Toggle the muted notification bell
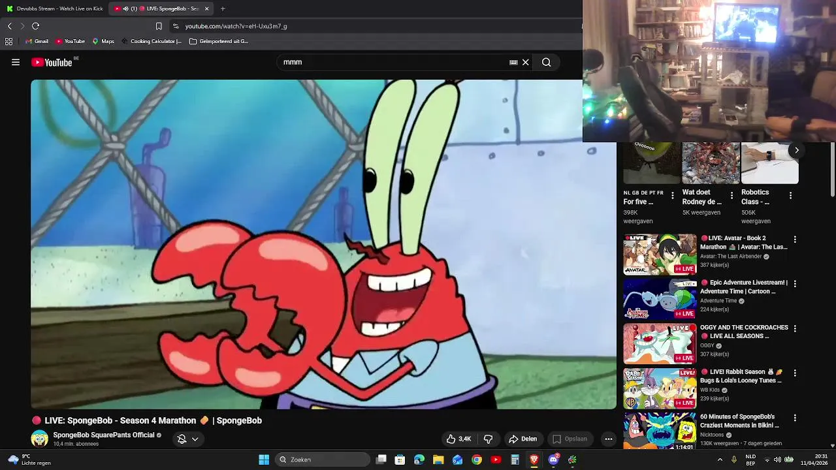The width and height of the screenshot is (836, 470). pyautogui.click(x=182, y=439)
